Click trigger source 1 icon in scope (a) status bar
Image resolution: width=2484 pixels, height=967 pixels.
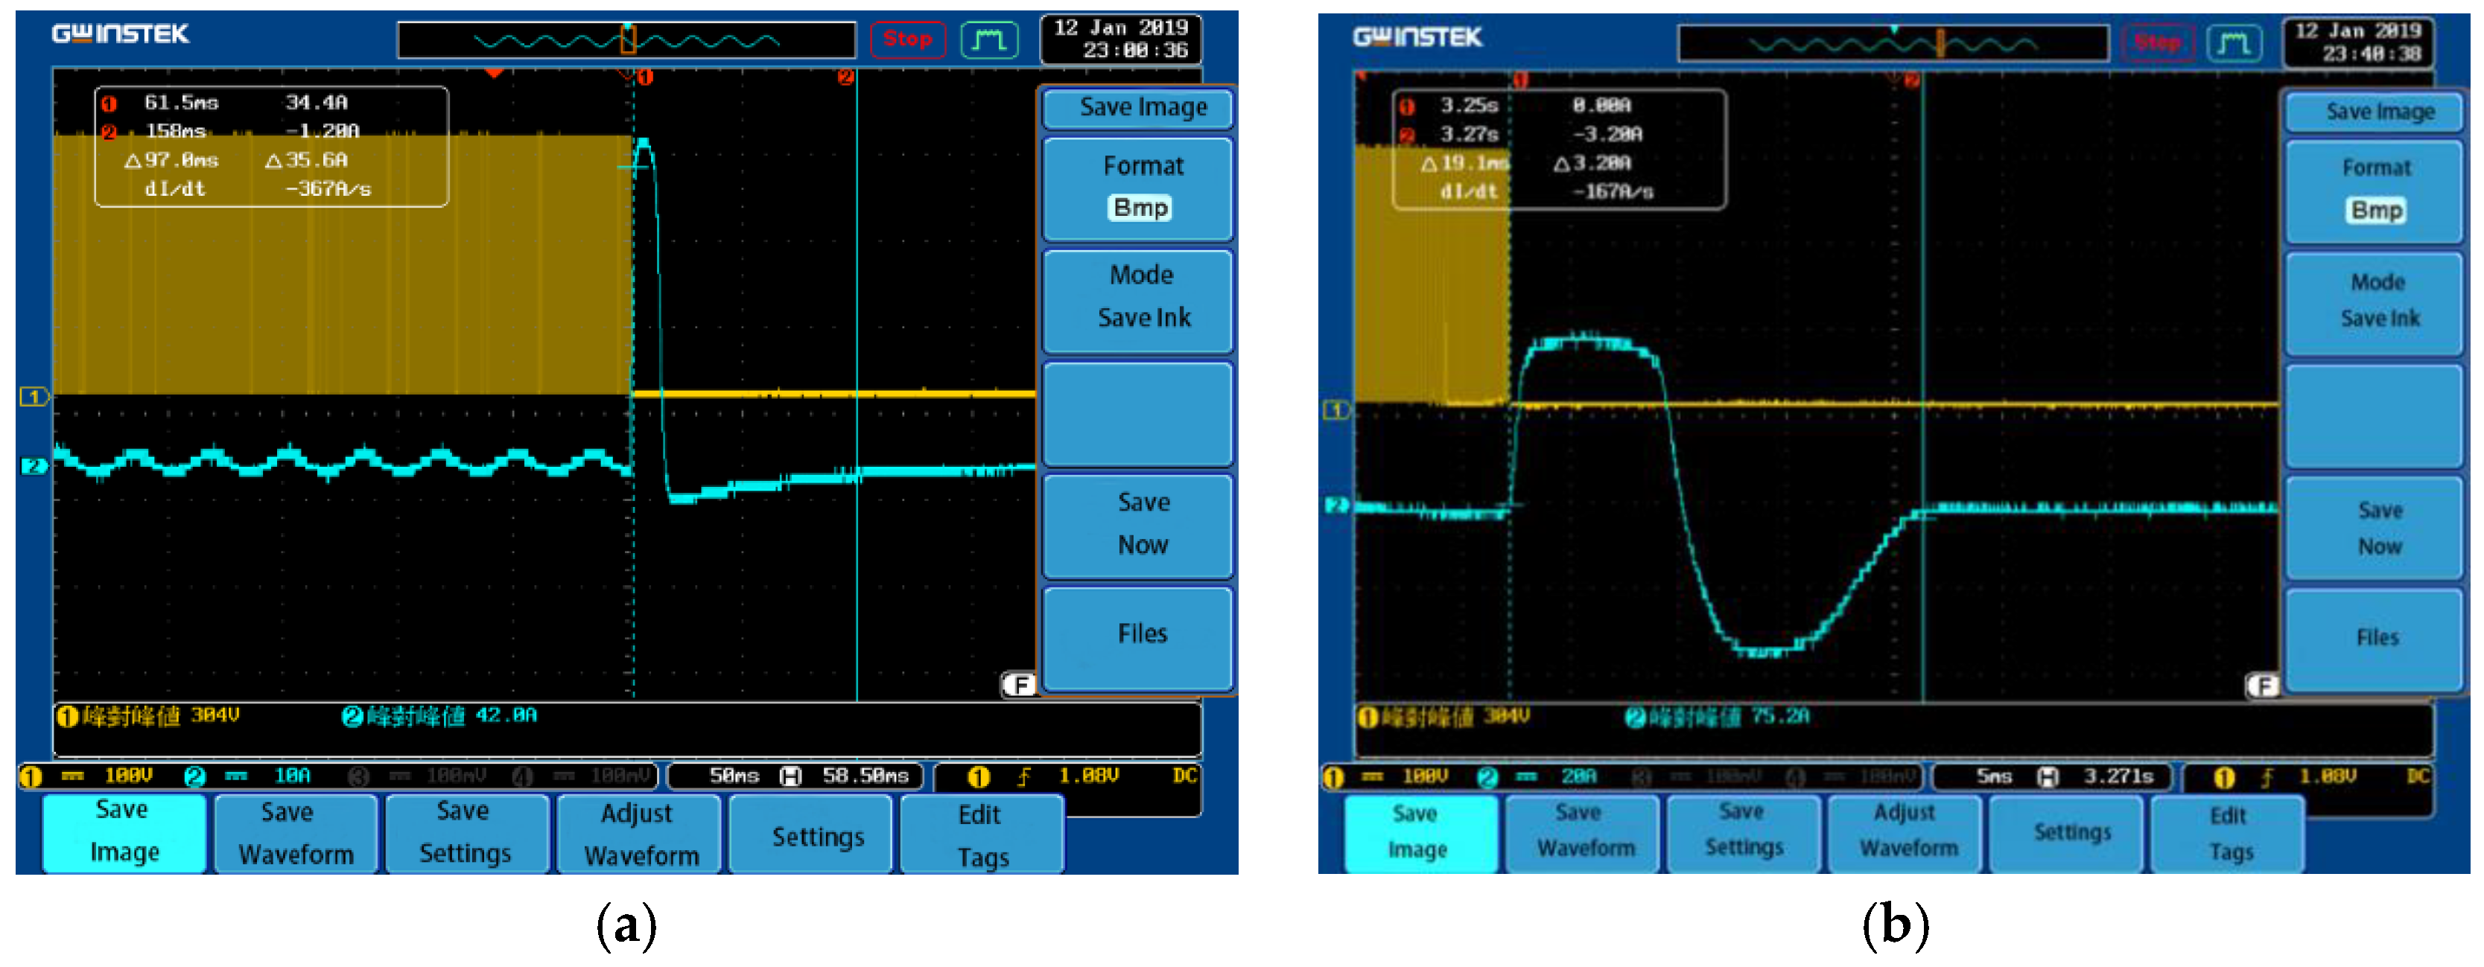tap(978, 777)
